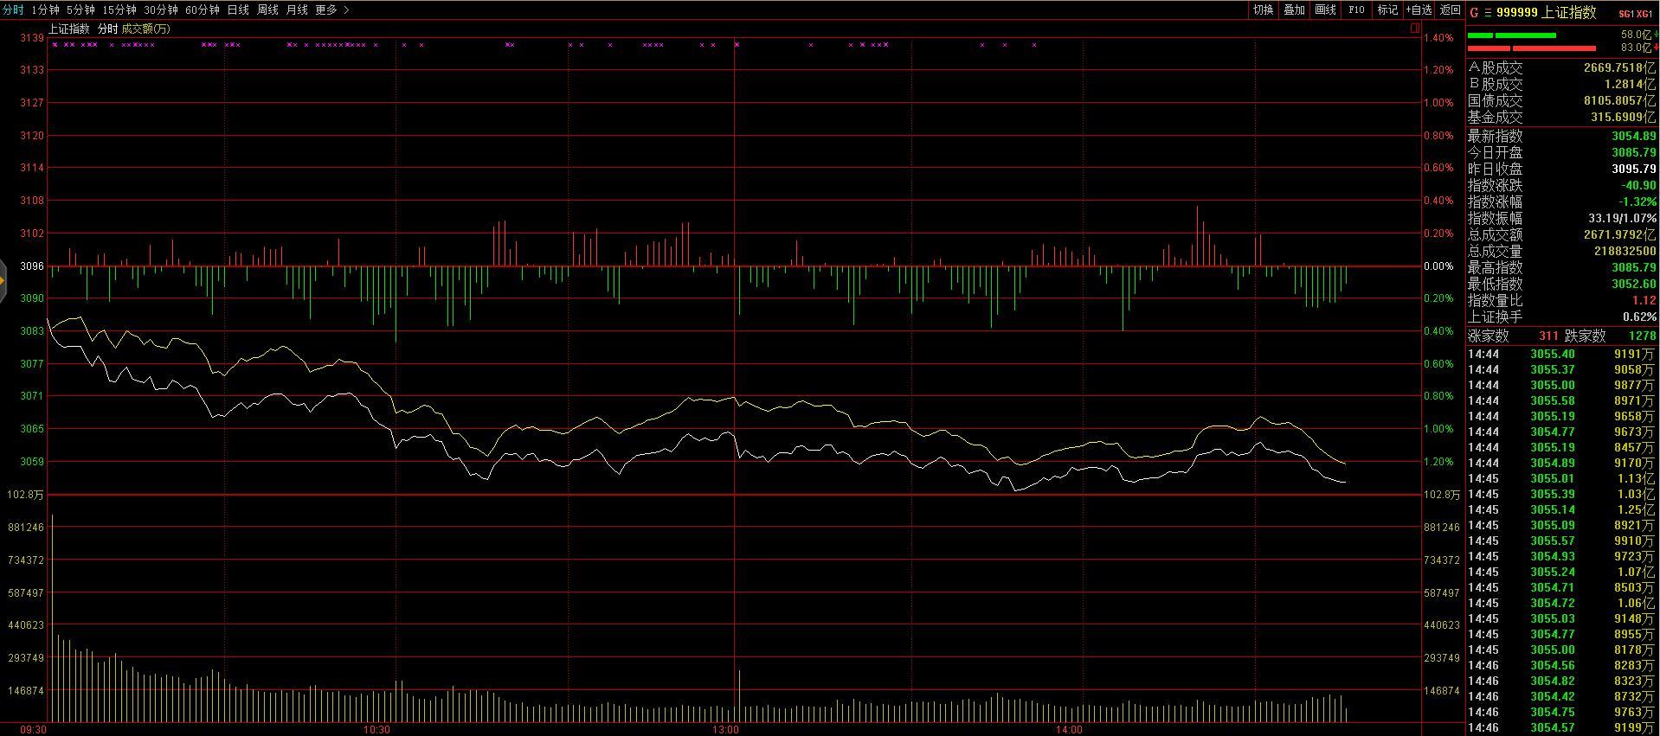Click the 切换 button
The height and width of the screenshot is (736, 1660).
[x=1263, y=10]
